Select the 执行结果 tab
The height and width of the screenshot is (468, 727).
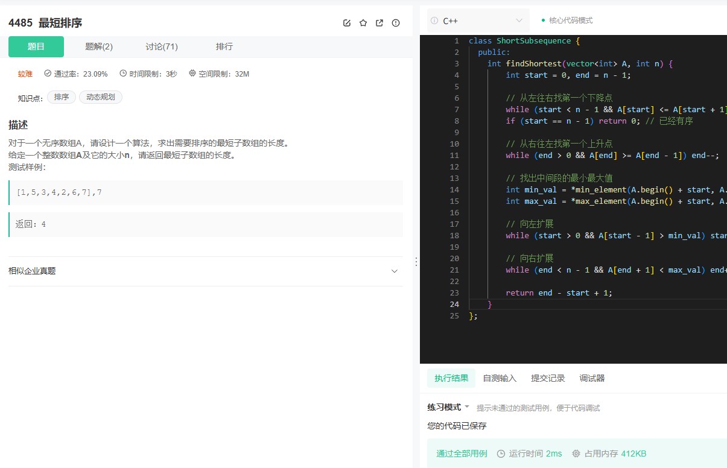451,378
